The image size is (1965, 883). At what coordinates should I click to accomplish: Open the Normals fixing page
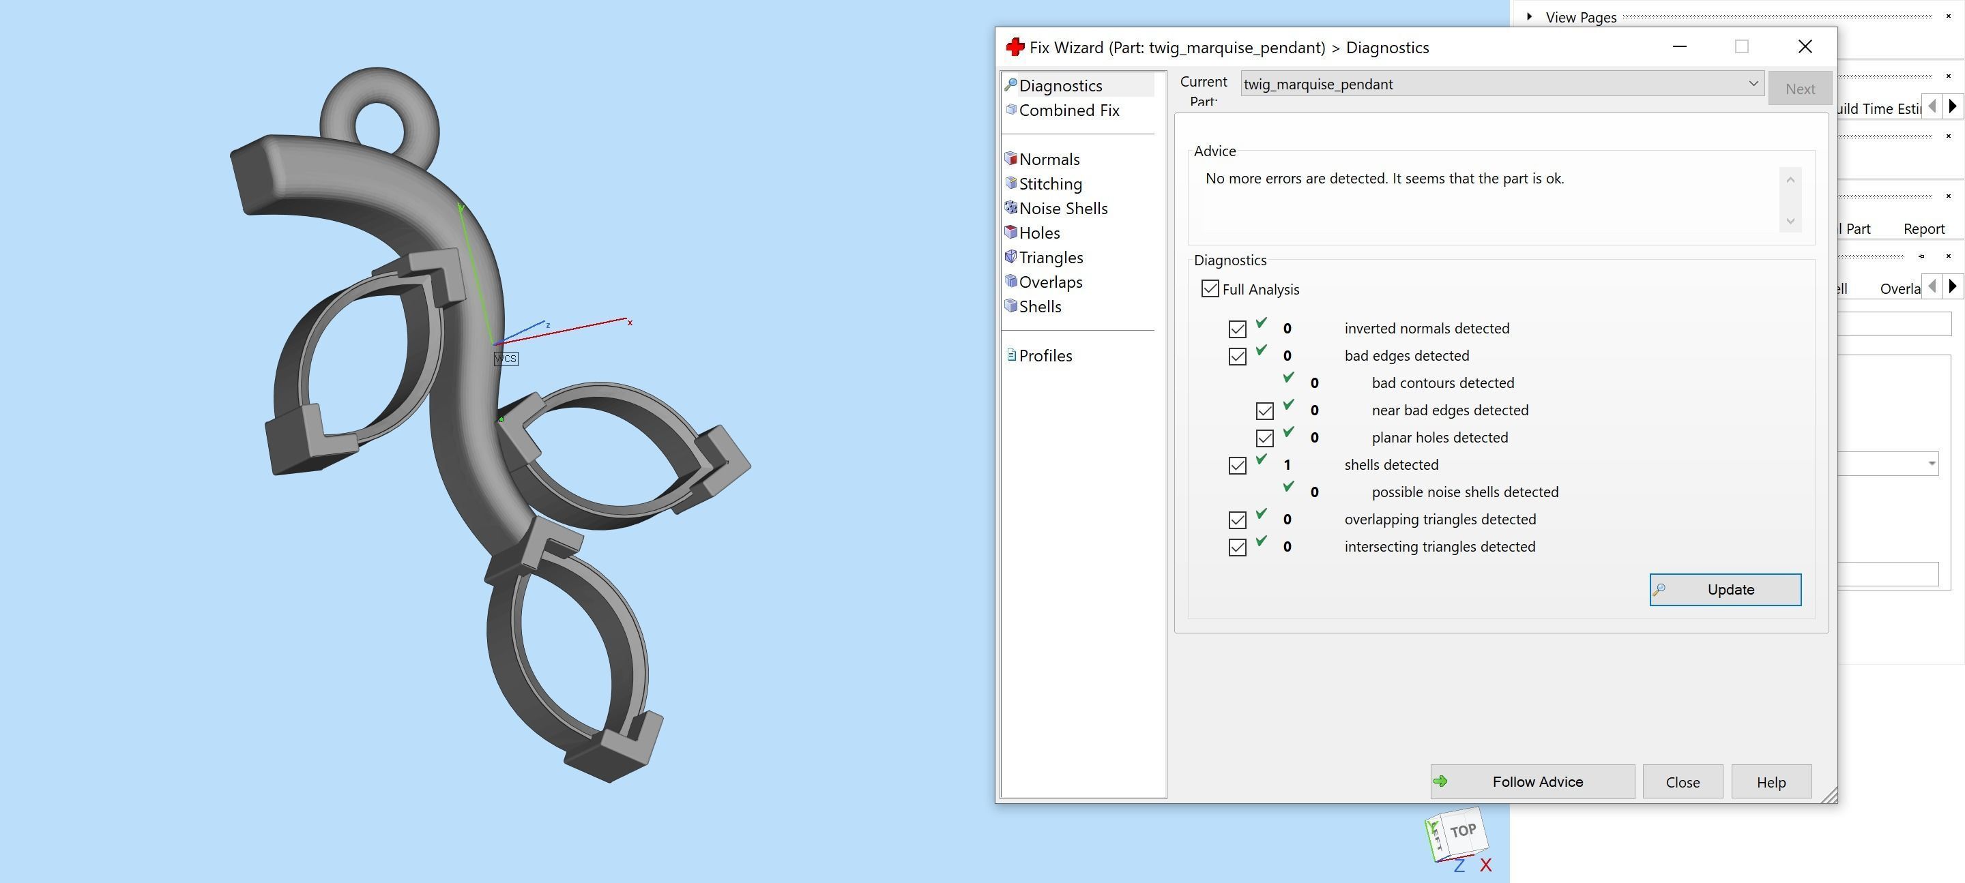click(x=1049, y=159)
